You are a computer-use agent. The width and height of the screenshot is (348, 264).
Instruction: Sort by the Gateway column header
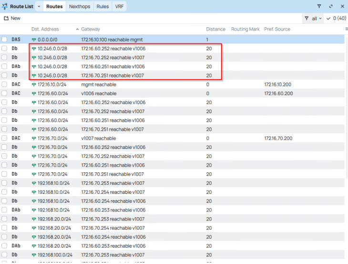coord(91,29)
